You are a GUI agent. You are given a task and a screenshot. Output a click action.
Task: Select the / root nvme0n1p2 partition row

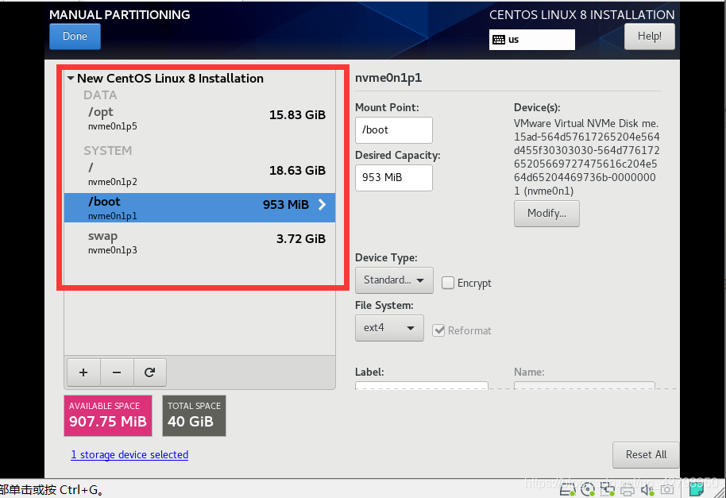click(x=199, y=174)
